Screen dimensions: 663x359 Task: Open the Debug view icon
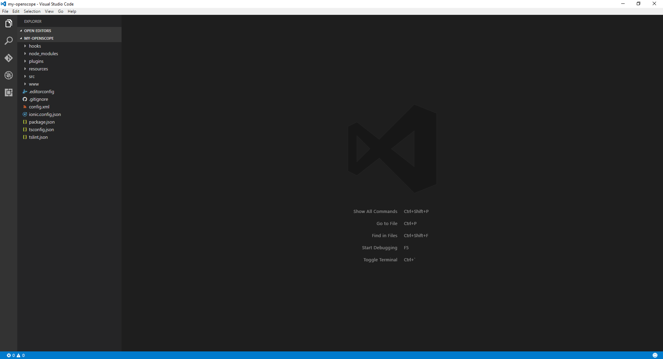[x=9, y=75]
